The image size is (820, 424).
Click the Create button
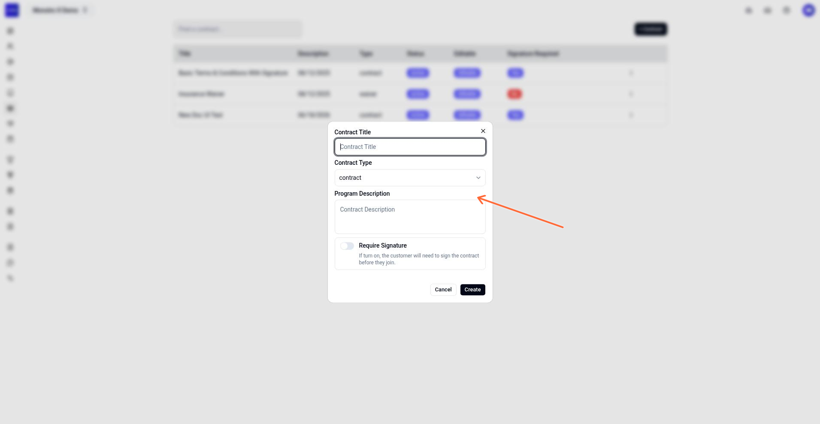(x=473, y=290)
